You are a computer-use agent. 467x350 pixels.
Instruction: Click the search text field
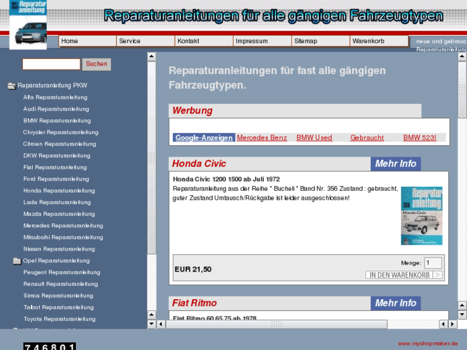[51, 64]
